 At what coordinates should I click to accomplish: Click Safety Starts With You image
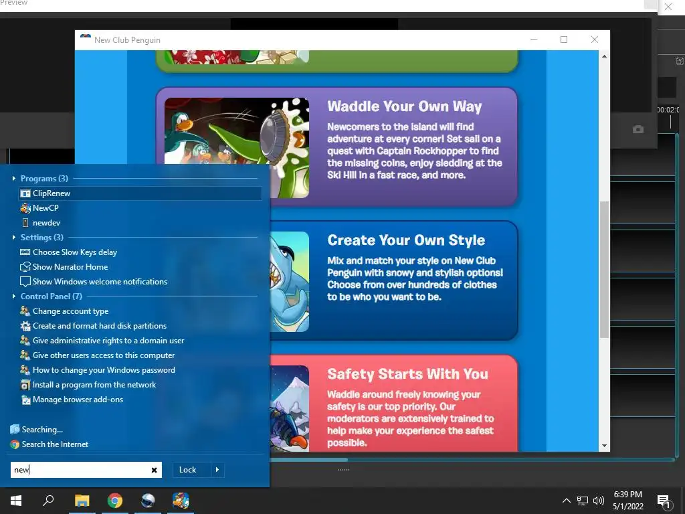click(x=289, y=408)
